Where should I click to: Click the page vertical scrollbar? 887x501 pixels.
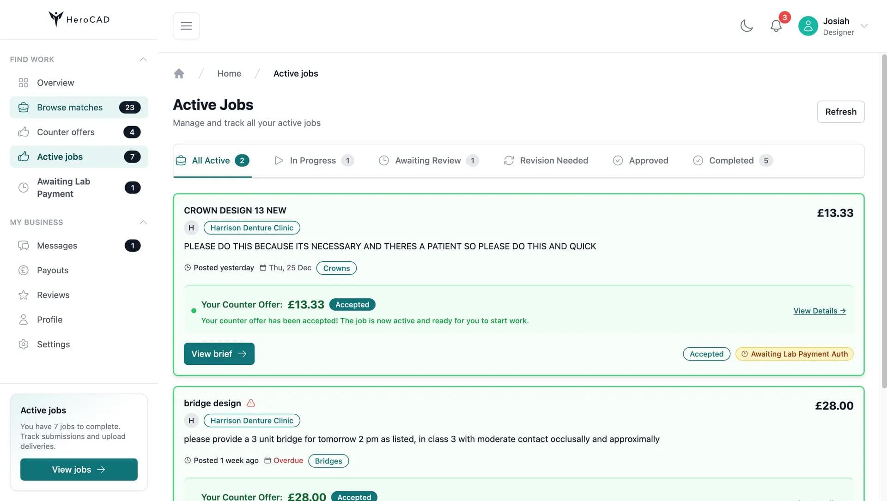[x=884, y=222]
